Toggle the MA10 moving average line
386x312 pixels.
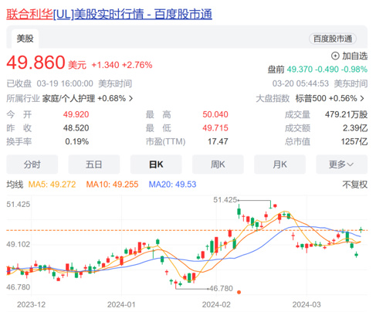[112, 185]
